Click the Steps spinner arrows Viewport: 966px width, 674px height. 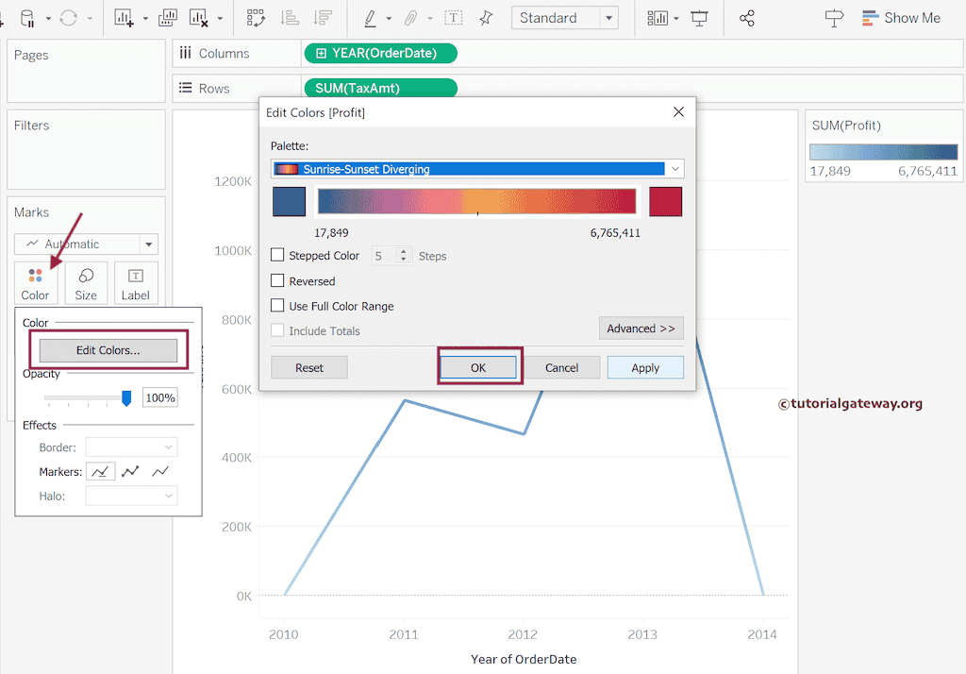[x=404, y=255]
